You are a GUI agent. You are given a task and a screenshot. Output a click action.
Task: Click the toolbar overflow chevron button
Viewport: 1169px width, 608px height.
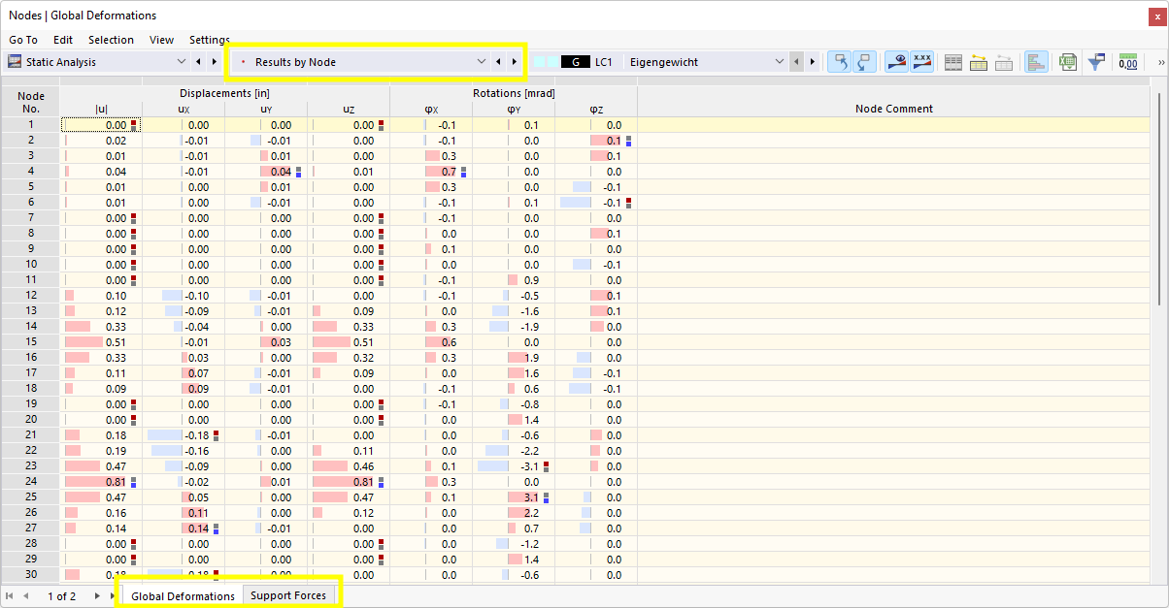click(x=1158, y=61)
